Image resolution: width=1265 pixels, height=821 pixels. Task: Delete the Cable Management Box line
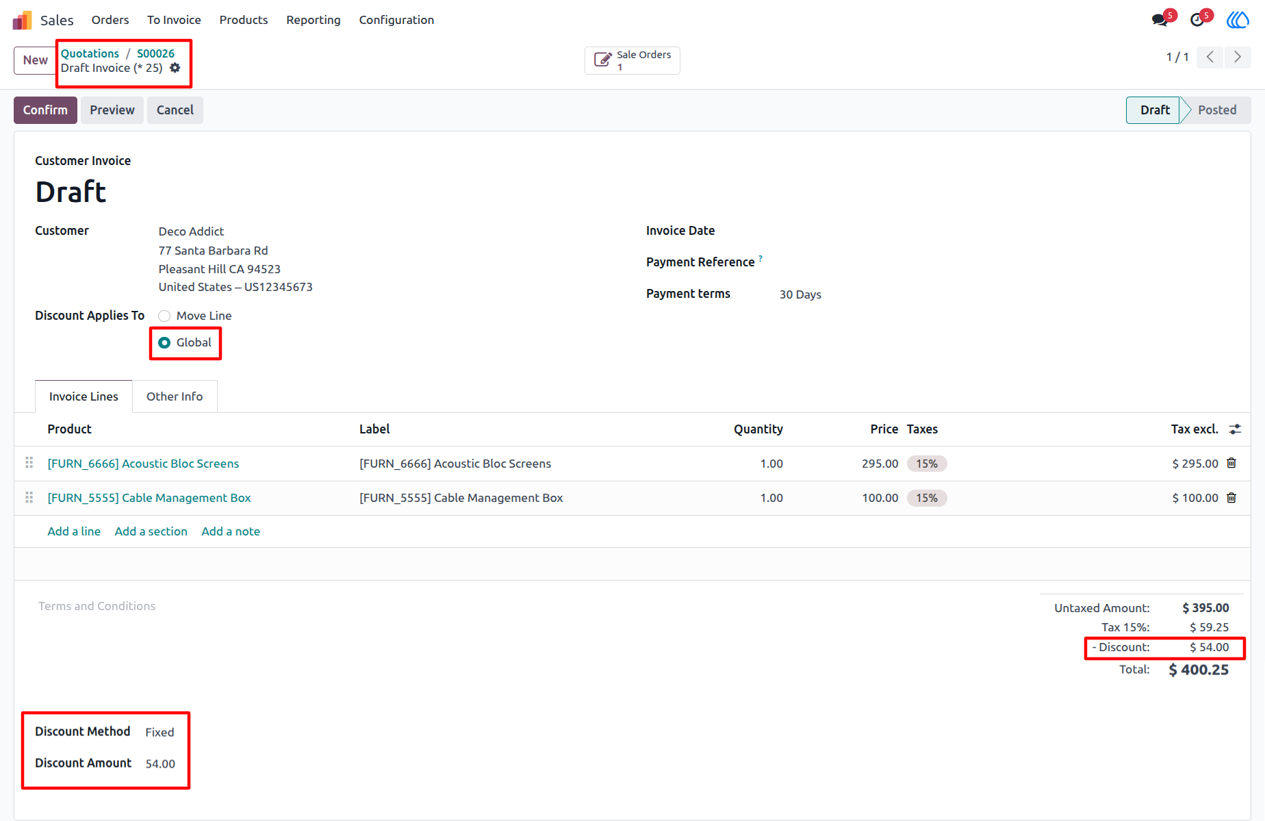[1231, 498]
